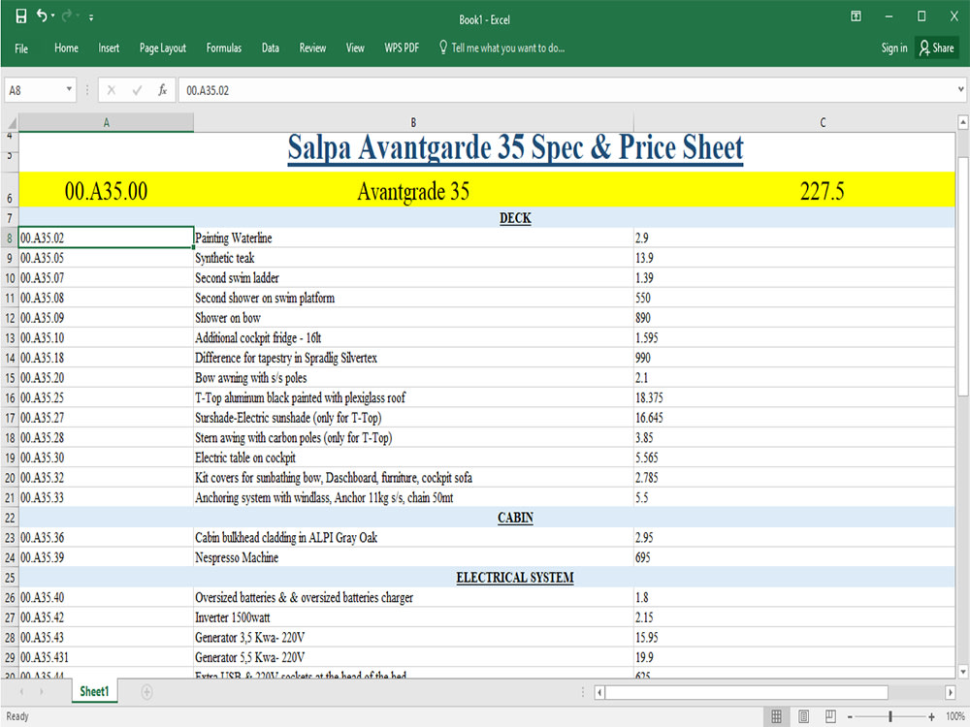Add a new sheet with the plus button

(145, 691)
